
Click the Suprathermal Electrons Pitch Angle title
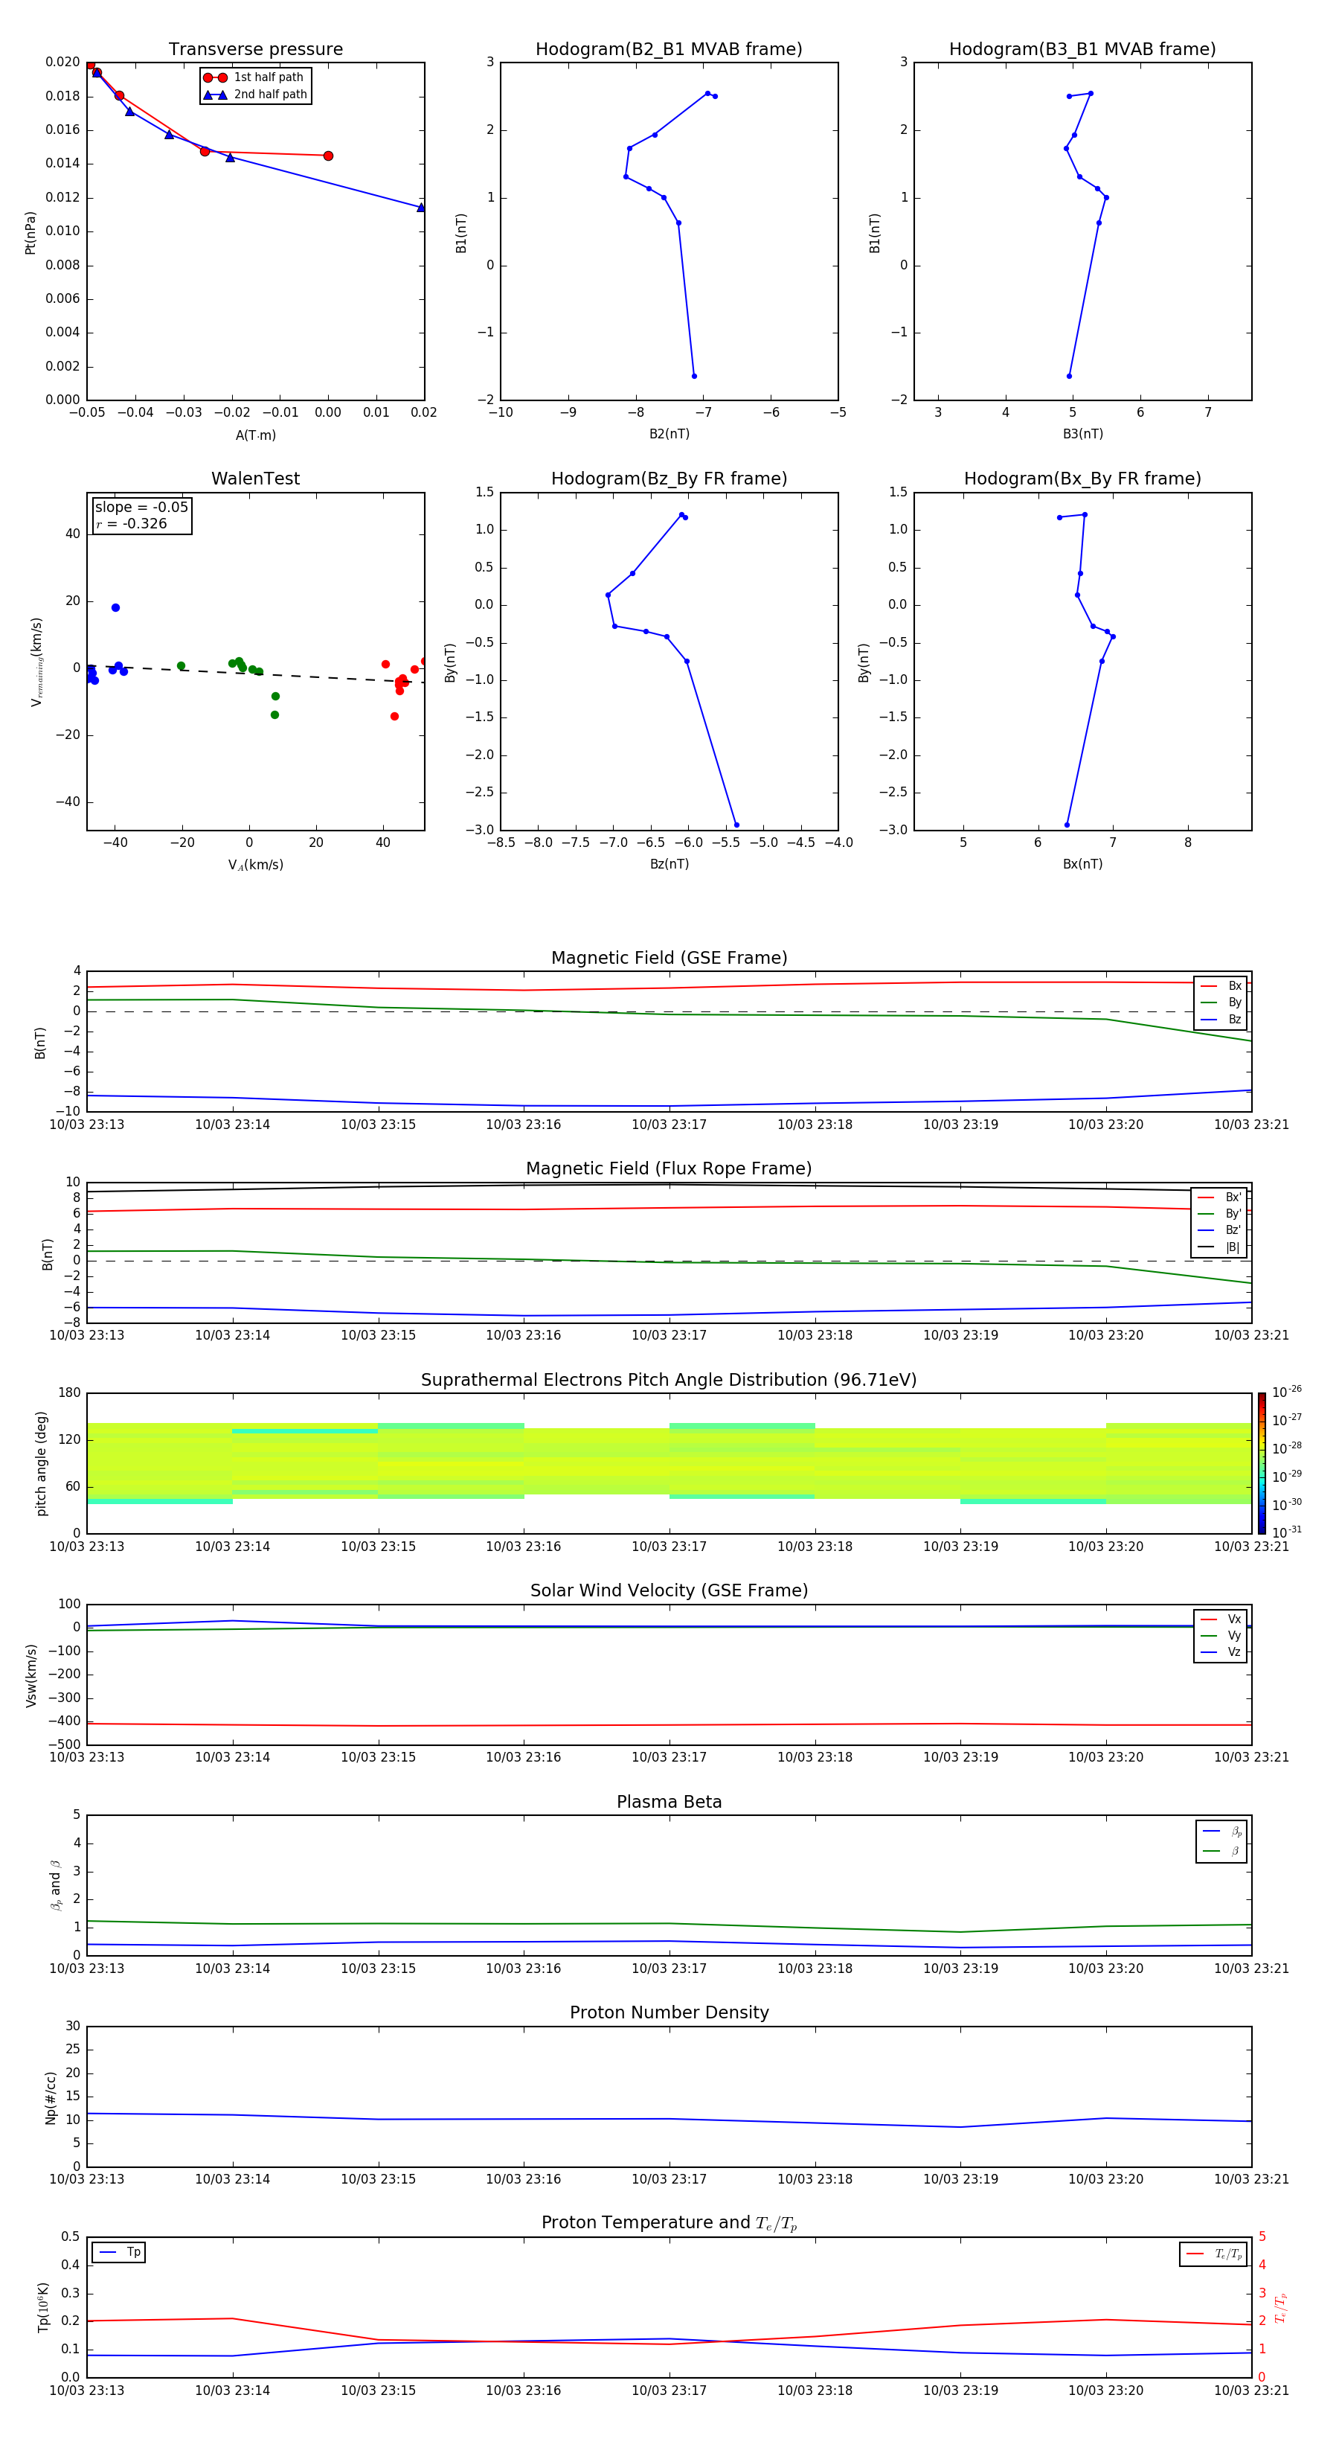[x=669, y=1381]
